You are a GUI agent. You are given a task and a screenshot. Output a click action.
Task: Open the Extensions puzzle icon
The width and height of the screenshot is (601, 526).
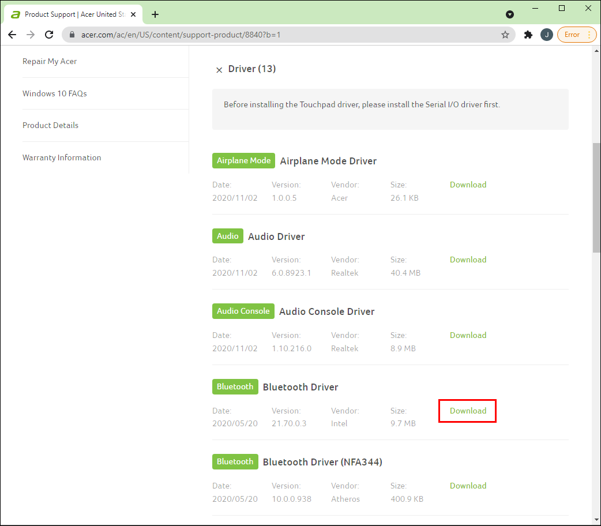click(x=528, y=35)
